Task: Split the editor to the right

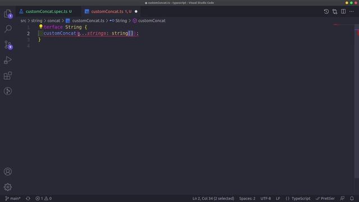Action: pyautogui.click(x=343, y=11)
